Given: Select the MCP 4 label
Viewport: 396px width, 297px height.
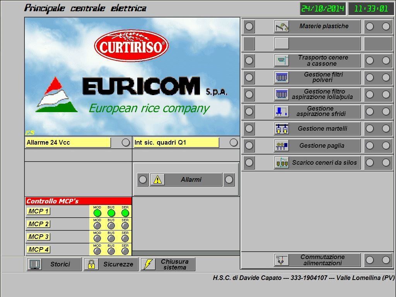Looking at the screenshot, I should 38,249.
